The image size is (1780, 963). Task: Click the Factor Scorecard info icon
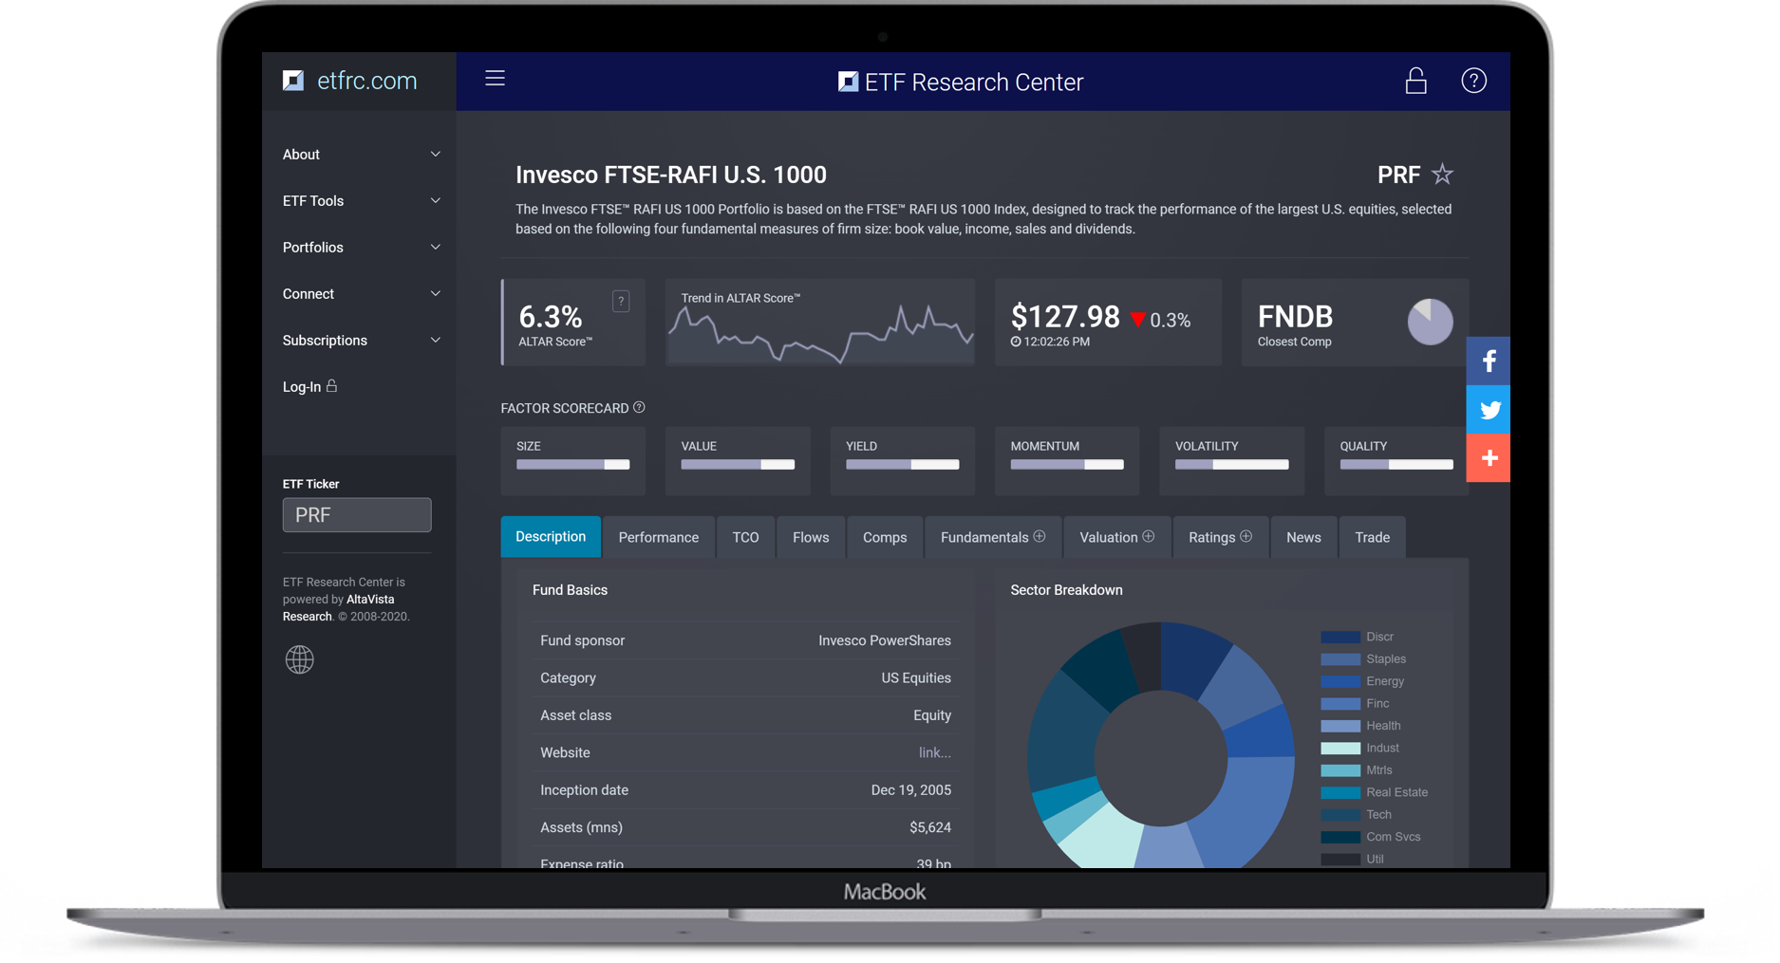639,408
